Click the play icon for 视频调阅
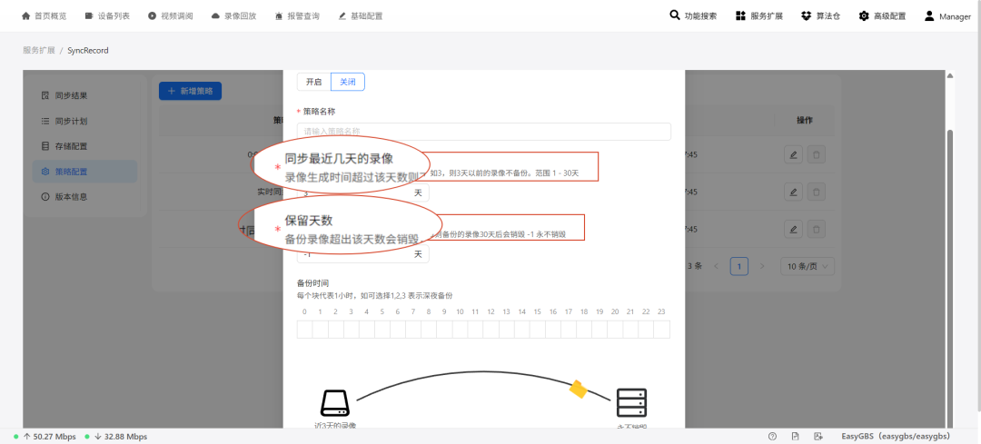 pyautogui.click(x=152, y=16)
